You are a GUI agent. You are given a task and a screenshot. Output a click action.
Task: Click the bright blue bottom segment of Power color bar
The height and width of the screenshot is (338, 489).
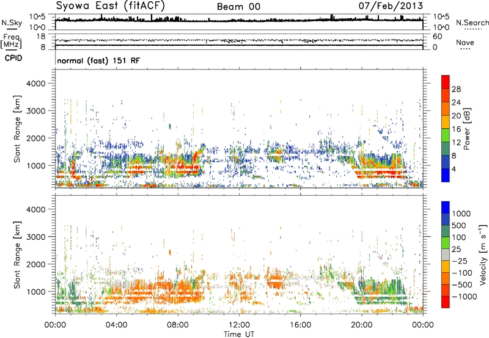coord(446,175)
